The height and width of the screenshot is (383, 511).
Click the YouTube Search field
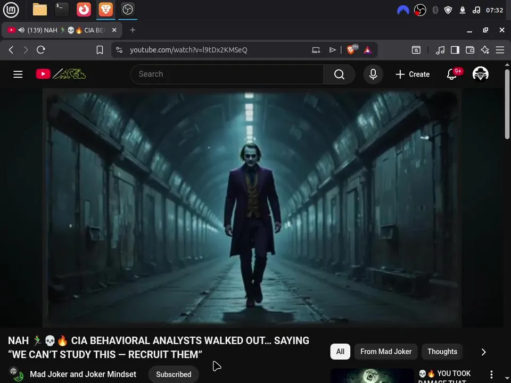tap(227, 74)
